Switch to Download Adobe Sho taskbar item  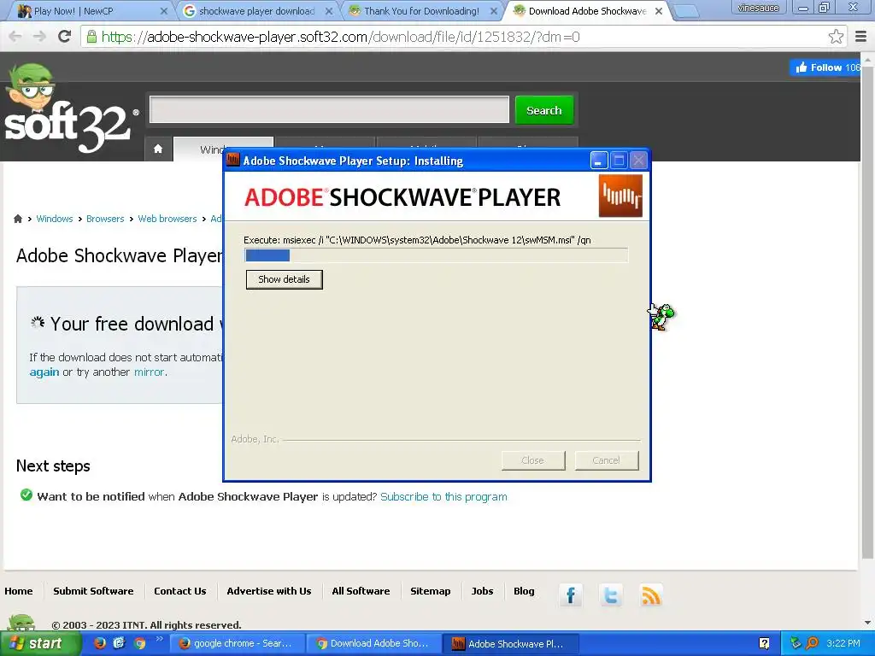pos(374,643)
